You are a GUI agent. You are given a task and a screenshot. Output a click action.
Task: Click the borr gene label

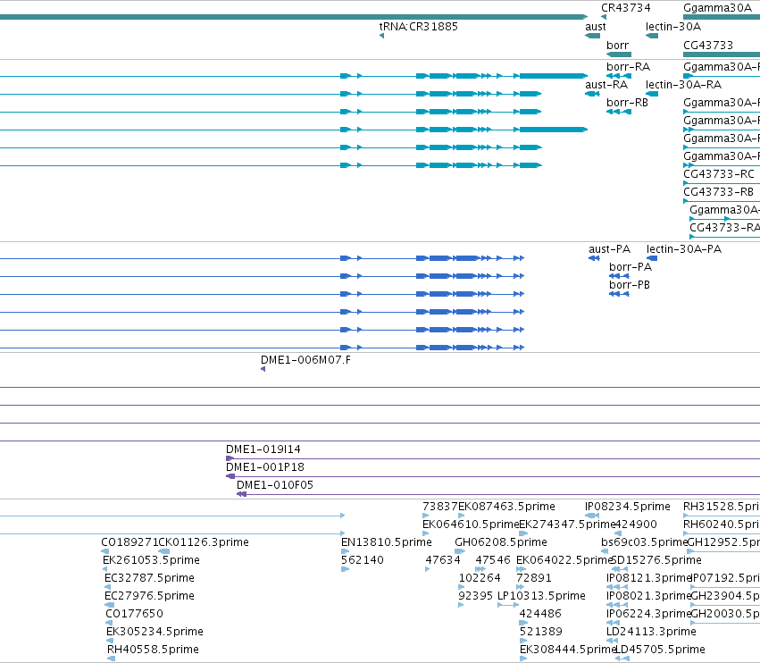coord(617,46)
